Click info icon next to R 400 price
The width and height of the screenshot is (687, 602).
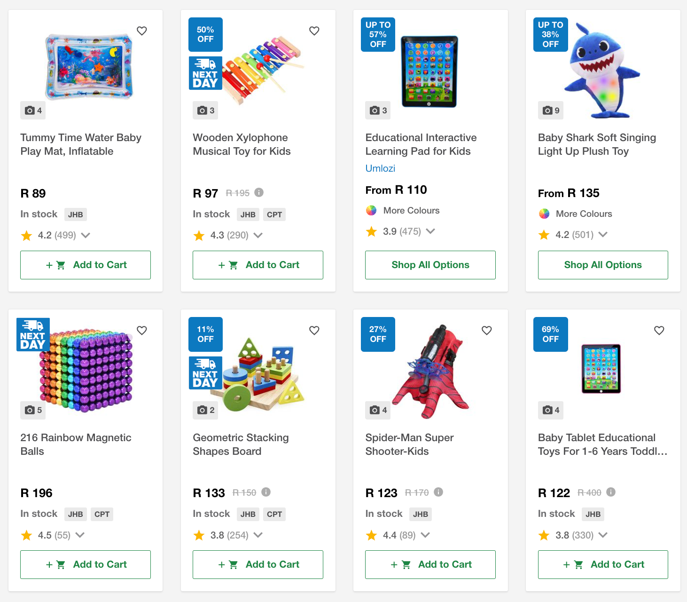611,492
